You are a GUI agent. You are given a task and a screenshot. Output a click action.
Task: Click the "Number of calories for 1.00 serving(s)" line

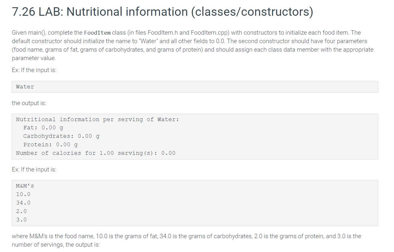coord(96,153)
